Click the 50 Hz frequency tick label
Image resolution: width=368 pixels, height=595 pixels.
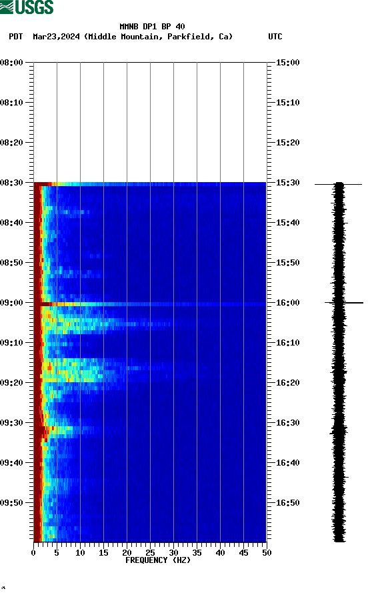click(267, 553)
